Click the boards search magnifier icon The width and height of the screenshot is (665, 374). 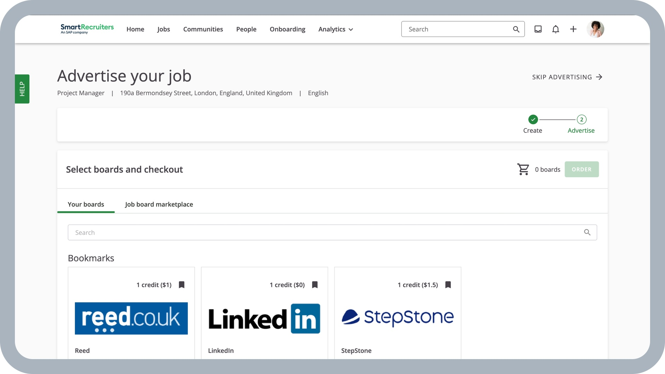pos(587,232)
